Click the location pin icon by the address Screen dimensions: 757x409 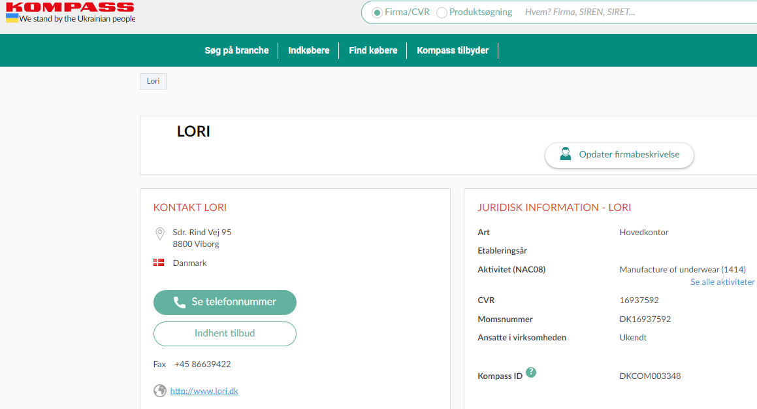pos(160,234)
